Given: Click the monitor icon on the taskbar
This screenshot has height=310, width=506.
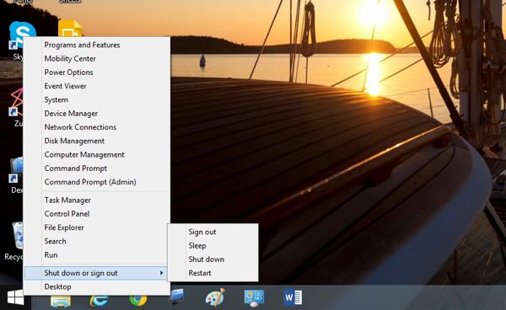Looking at the screenshot, I should click(177, 296).
